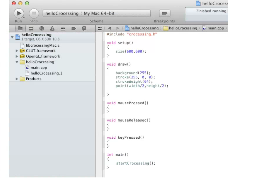Expand the GLUT.framework item
Image resolution: width=278 pixels, height=178 pixels.
17,51
